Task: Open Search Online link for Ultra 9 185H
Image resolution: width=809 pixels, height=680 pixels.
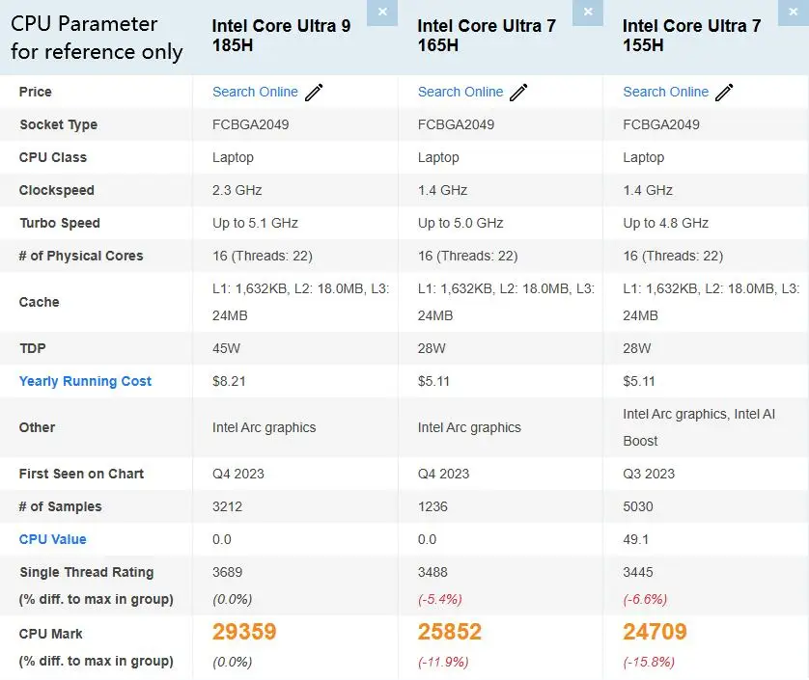Action: tap(255, 92)
